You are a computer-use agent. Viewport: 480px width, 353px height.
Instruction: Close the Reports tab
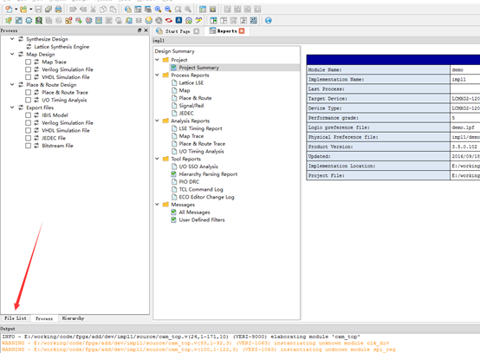point(242,31)
